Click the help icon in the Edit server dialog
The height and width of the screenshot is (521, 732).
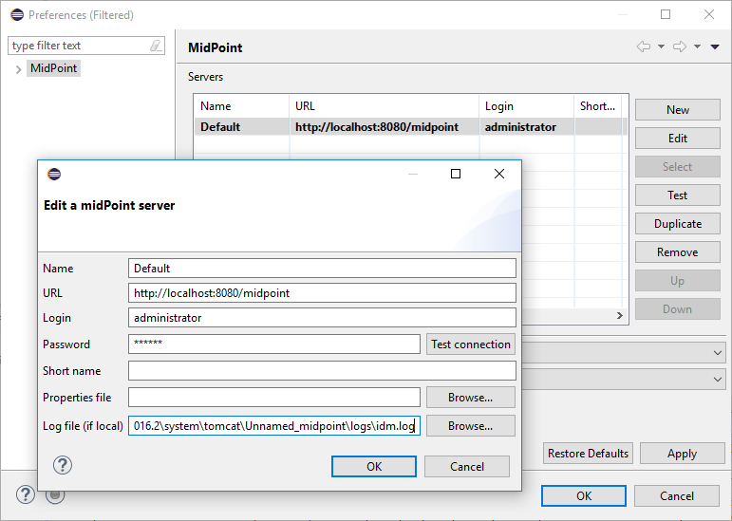pos(63,465)
